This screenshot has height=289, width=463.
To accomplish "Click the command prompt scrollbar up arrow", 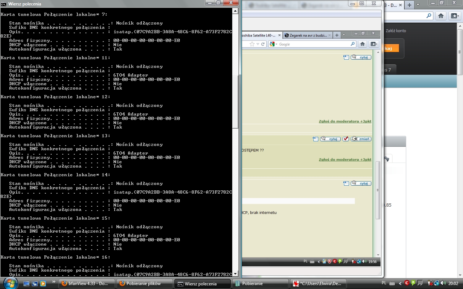I will coord(235,11).
